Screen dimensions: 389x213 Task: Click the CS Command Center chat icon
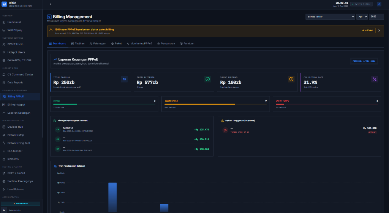tap(4, 74)
